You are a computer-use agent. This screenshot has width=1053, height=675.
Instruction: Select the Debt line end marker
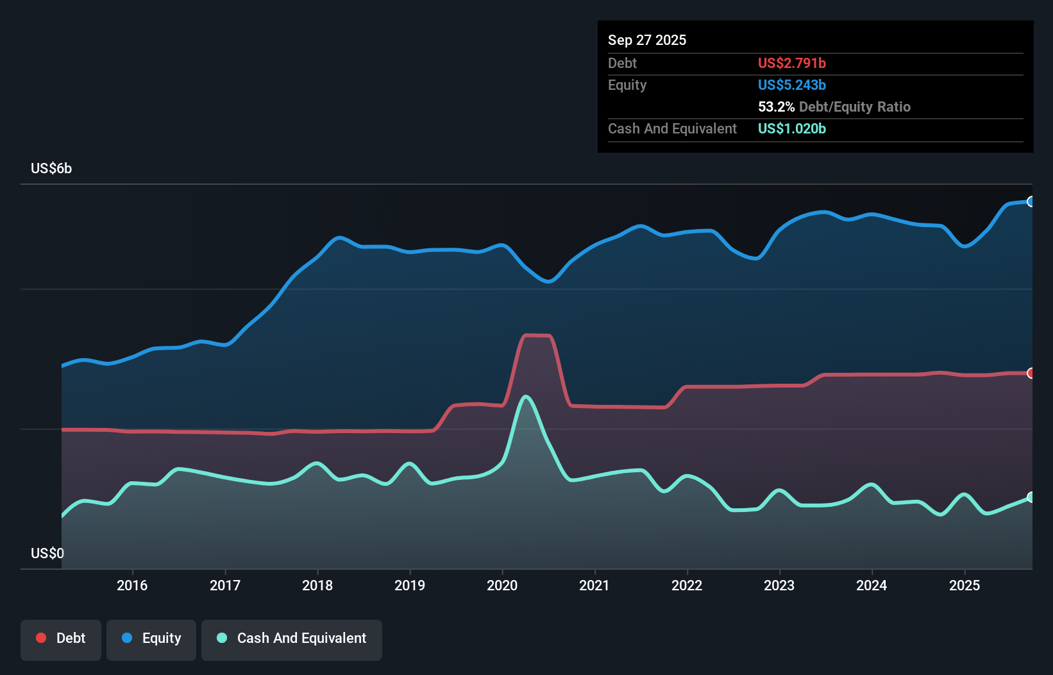[x=1031, y=373]
